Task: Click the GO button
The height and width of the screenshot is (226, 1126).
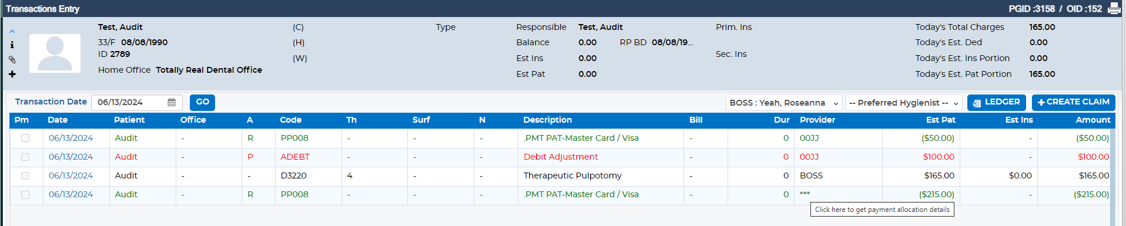Action: 202,102
